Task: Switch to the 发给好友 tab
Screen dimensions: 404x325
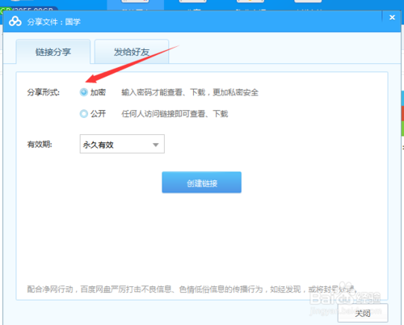Action: [x=132, y=52]
